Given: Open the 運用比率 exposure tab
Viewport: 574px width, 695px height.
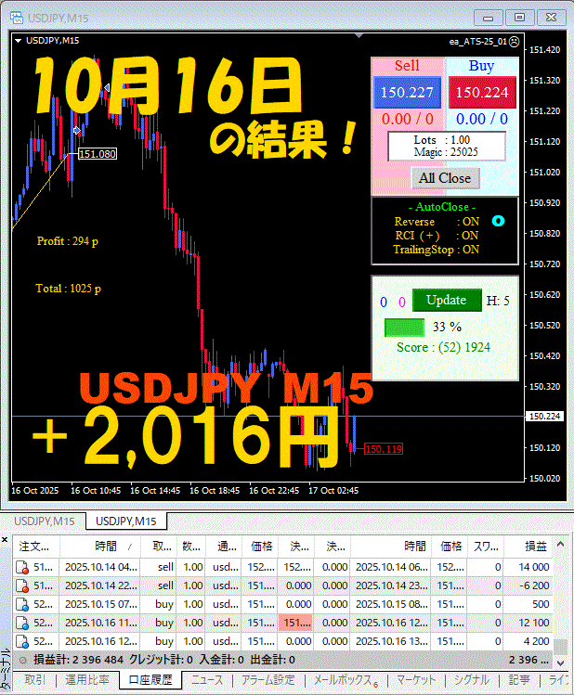Looking at the screenshot, I should 87,680.
